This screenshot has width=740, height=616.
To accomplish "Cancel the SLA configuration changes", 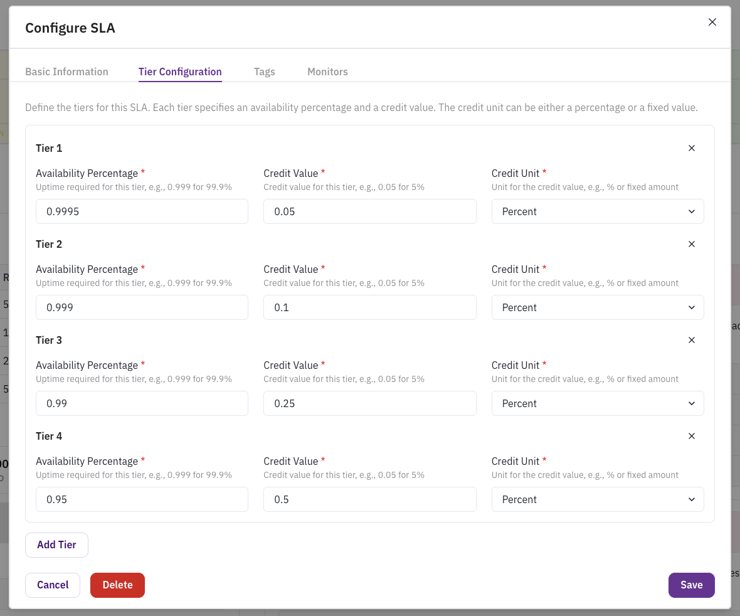I will pyautogui.click(x=53, y=585).
